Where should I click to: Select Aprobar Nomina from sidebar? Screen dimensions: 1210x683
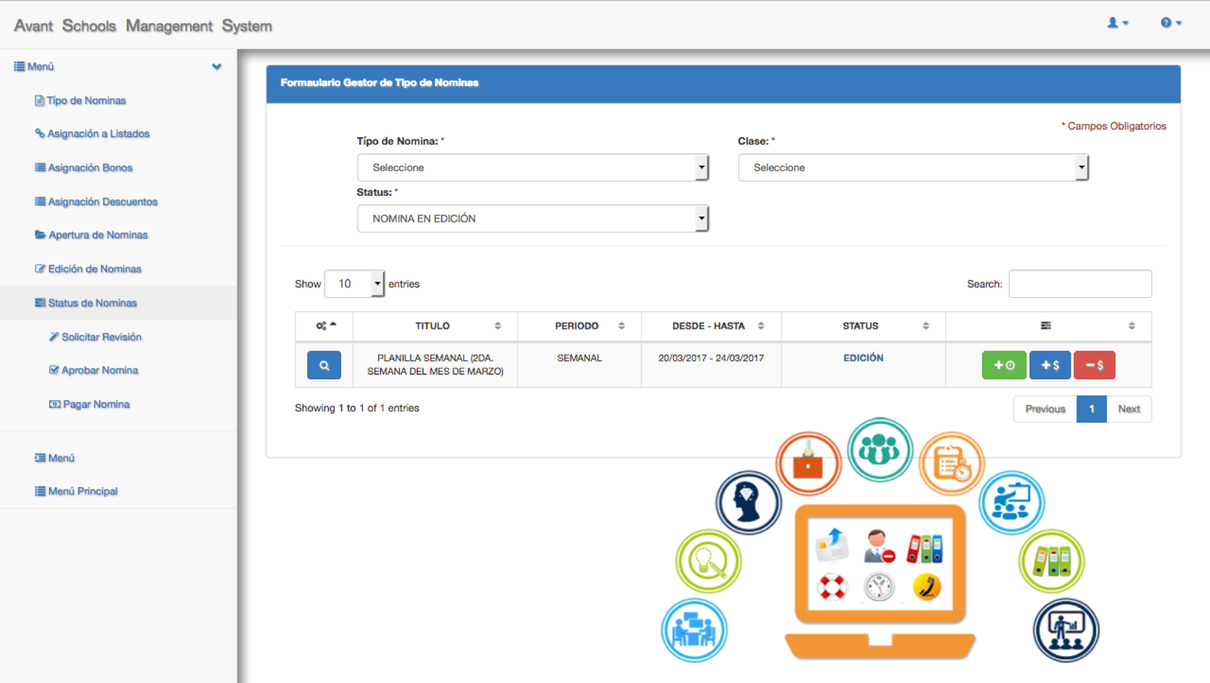pyautogui.click(x=99, y=370)
